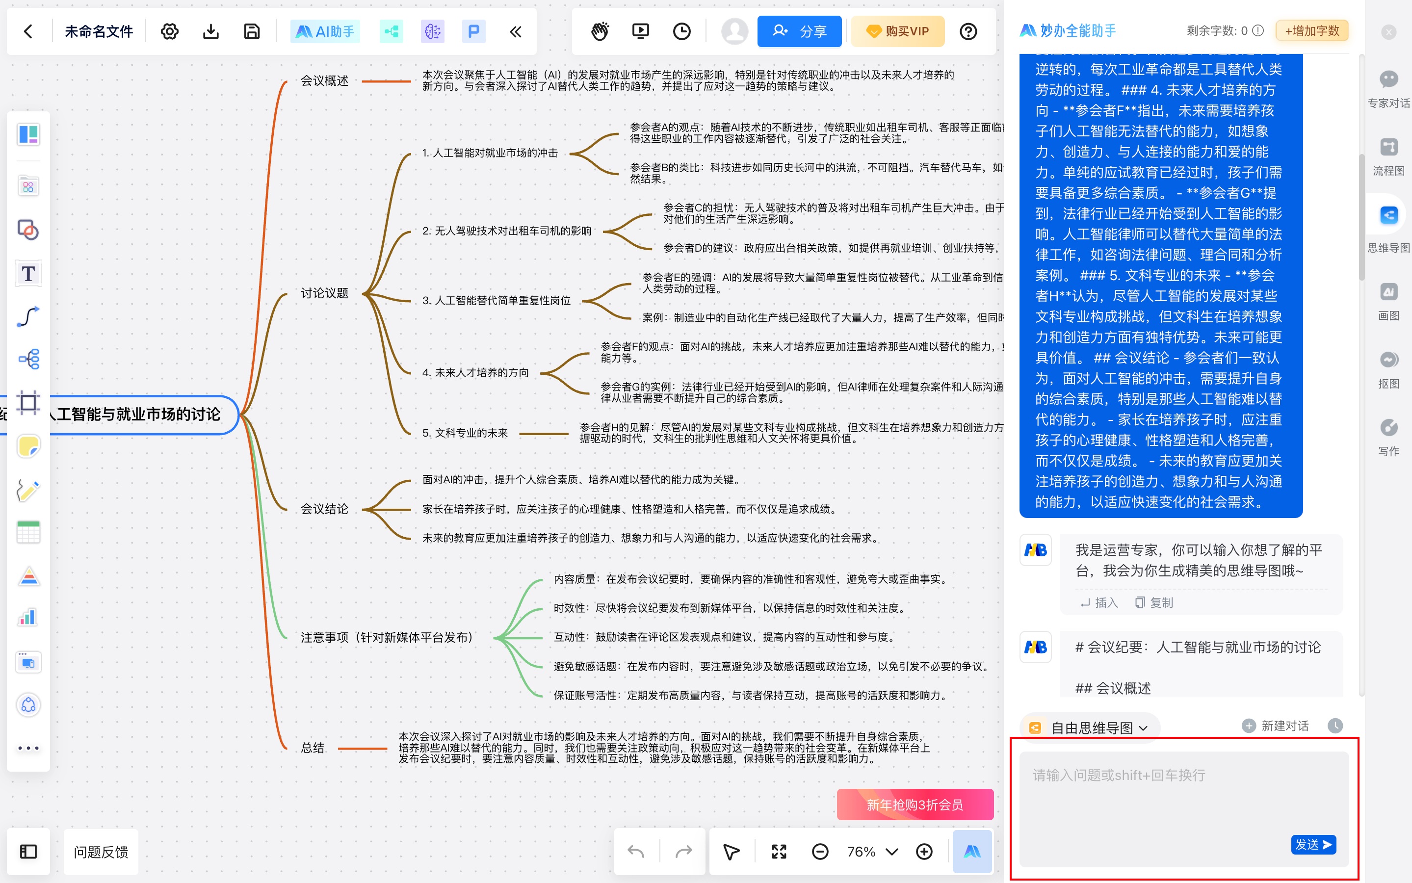This screenshot has width=1412, height=883.
Task: Insert a table from the left toolbar
Action: click(x=28, y=530)
